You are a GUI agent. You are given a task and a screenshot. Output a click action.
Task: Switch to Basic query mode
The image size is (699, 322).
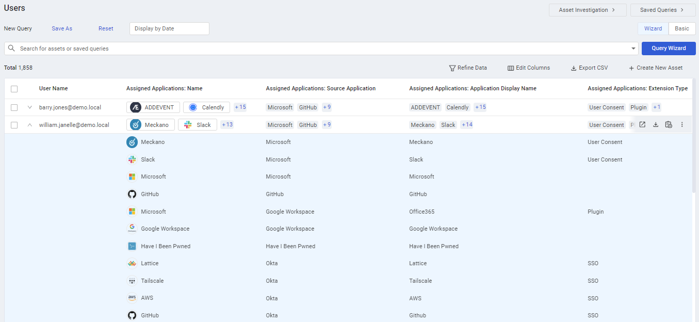coord(682,28)
